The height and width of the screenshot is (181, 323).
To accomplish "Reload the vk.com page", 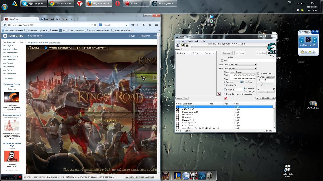I will pos(95,25).
